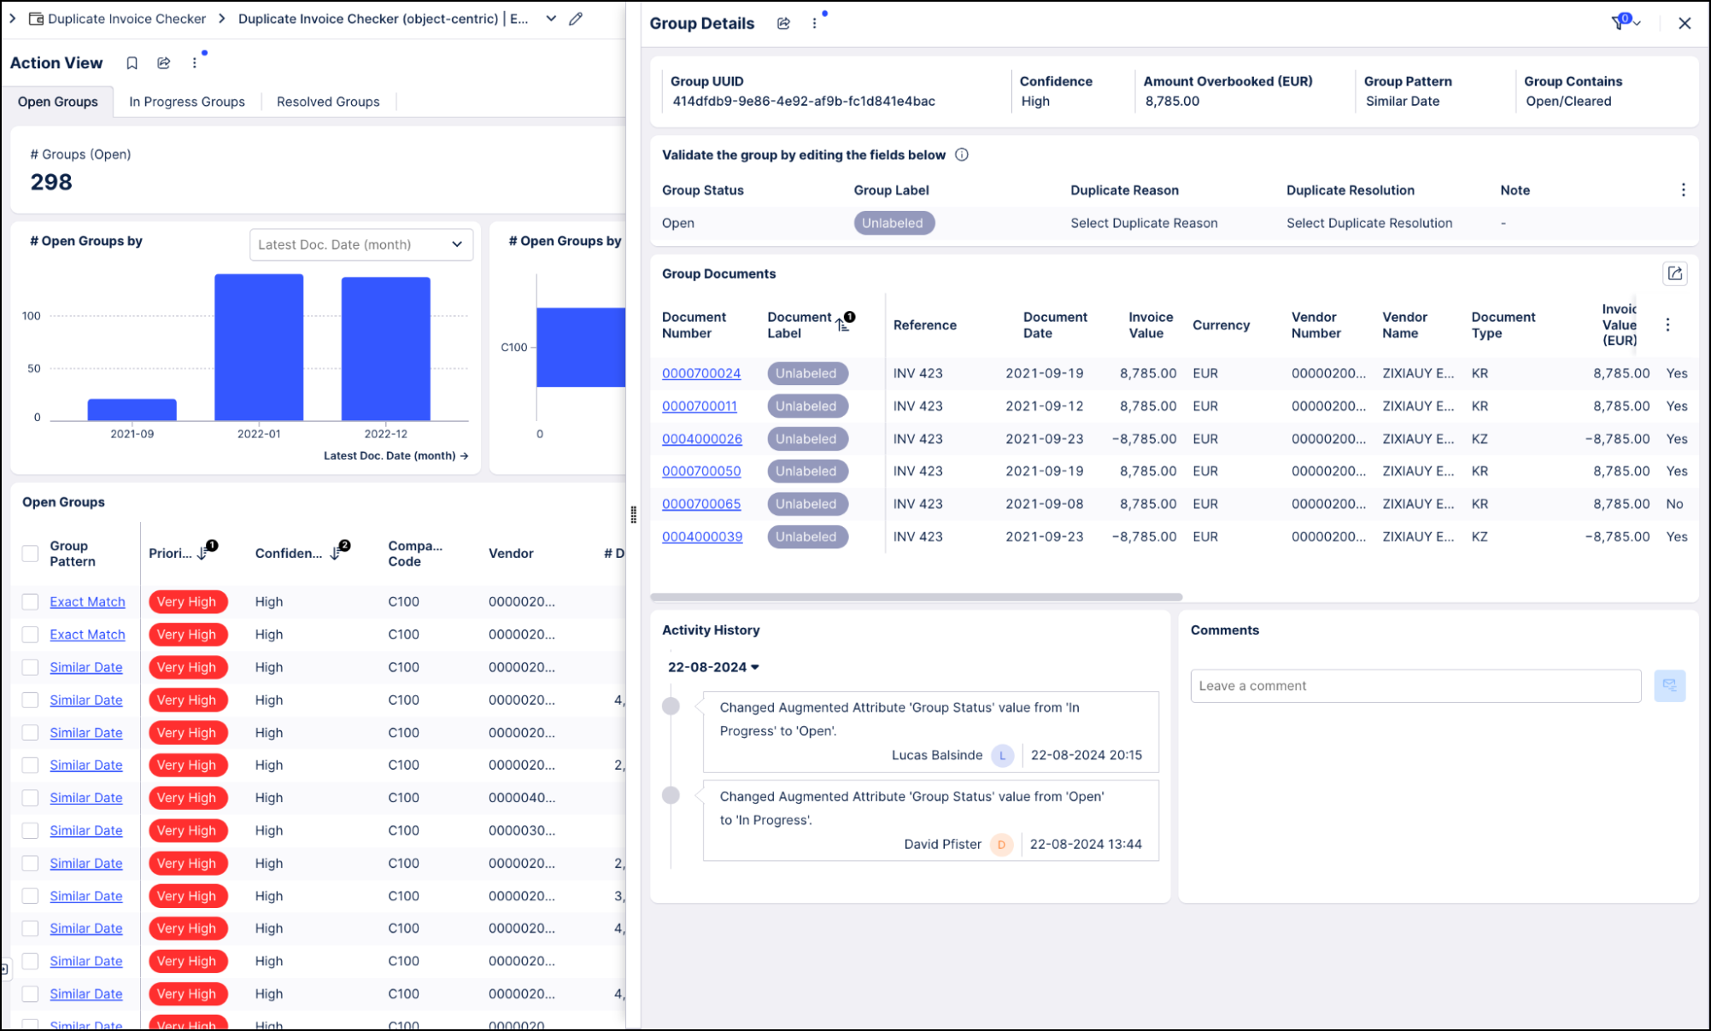The image size is (1711, 1031).
Task: Close the Group Details panel
Action: pyautogui.click(x=1685, y=24)
